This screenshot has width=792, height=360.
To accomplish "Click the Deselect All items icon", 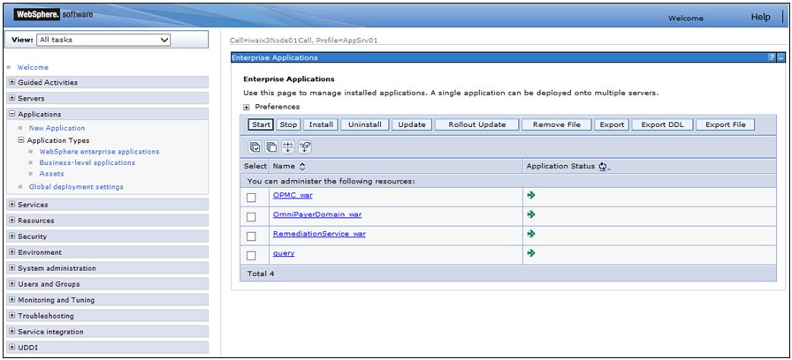I will click(271, 146).
